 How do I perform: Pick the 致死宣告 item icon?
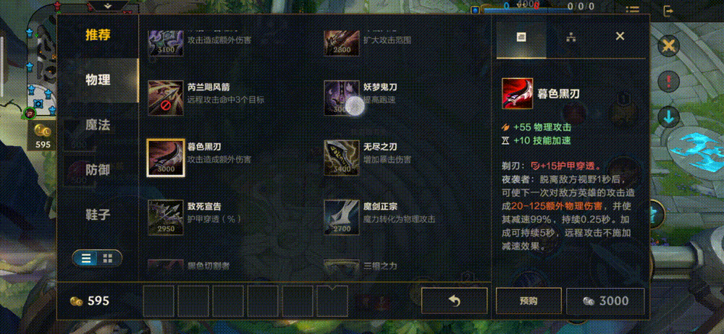(166, 218)
